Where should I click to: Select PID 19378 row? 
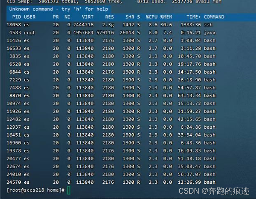point(111,151)
